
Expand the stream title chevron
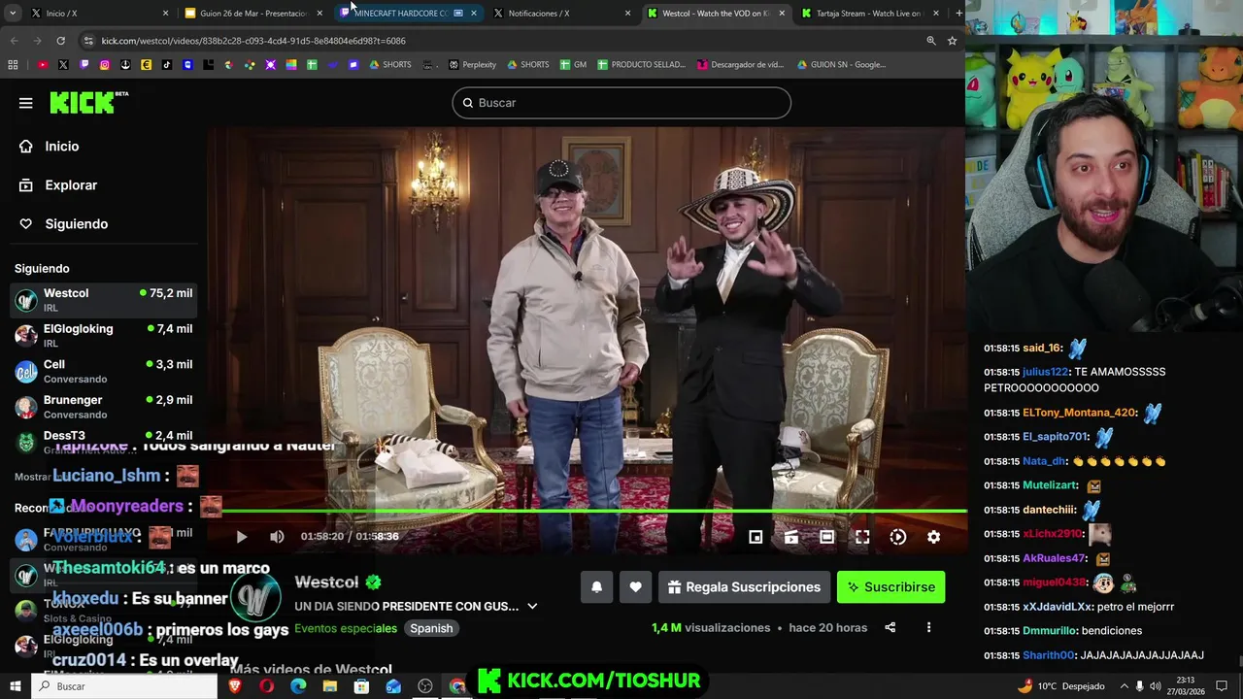pyautogui.click(x=532, y=606)
